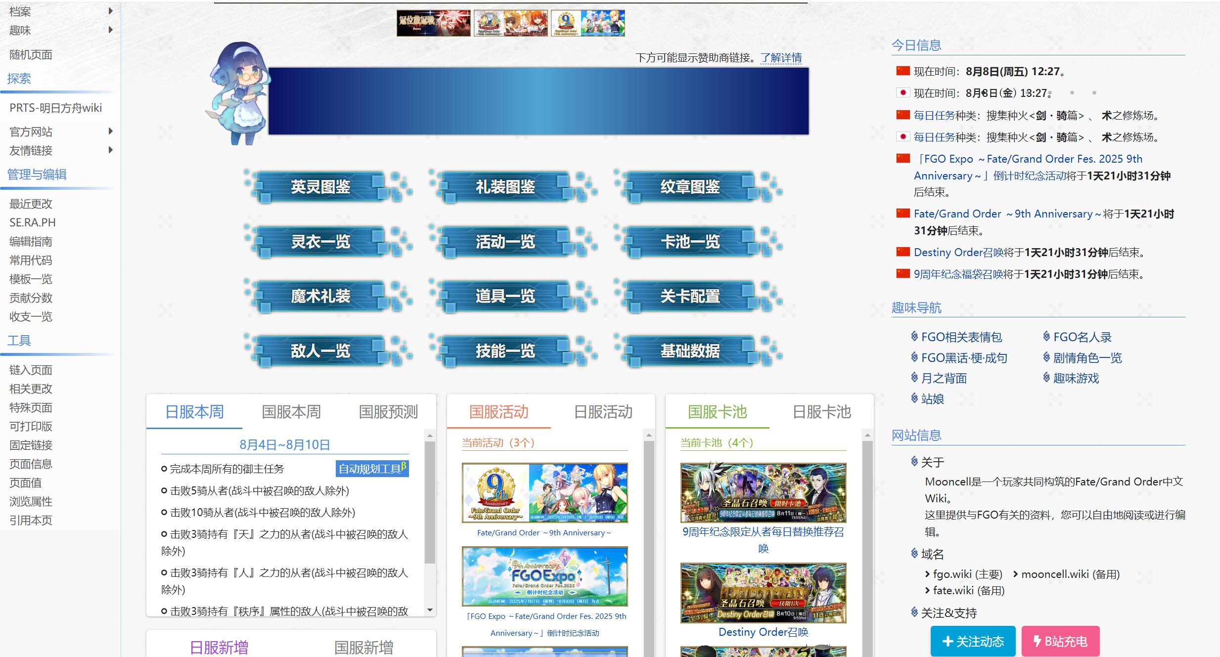
Task: Open the 9周年纪念限定从者 summon banner image
Action: tap(763, 492)
